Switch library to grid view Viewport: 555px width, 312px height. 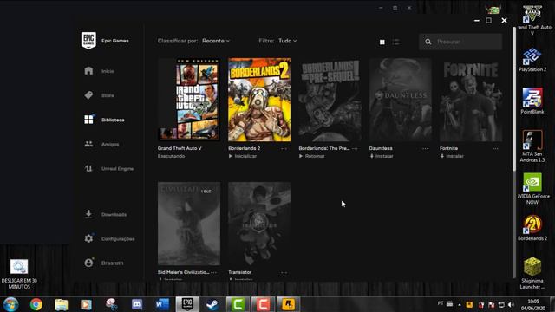tap(382, 42)
